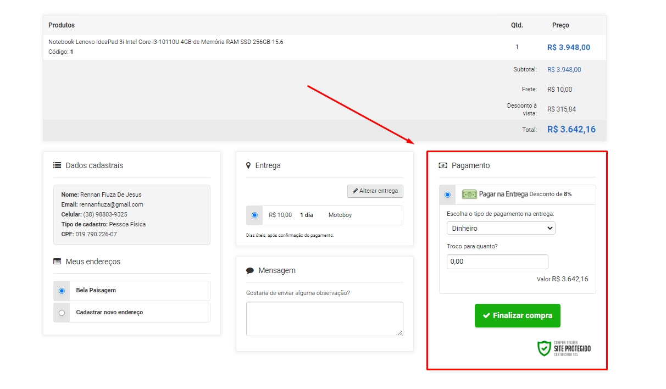Click the total value R$ 3.642,16 in table
Viewport: 666px width, 389px height.
click(x=571, y=130)
